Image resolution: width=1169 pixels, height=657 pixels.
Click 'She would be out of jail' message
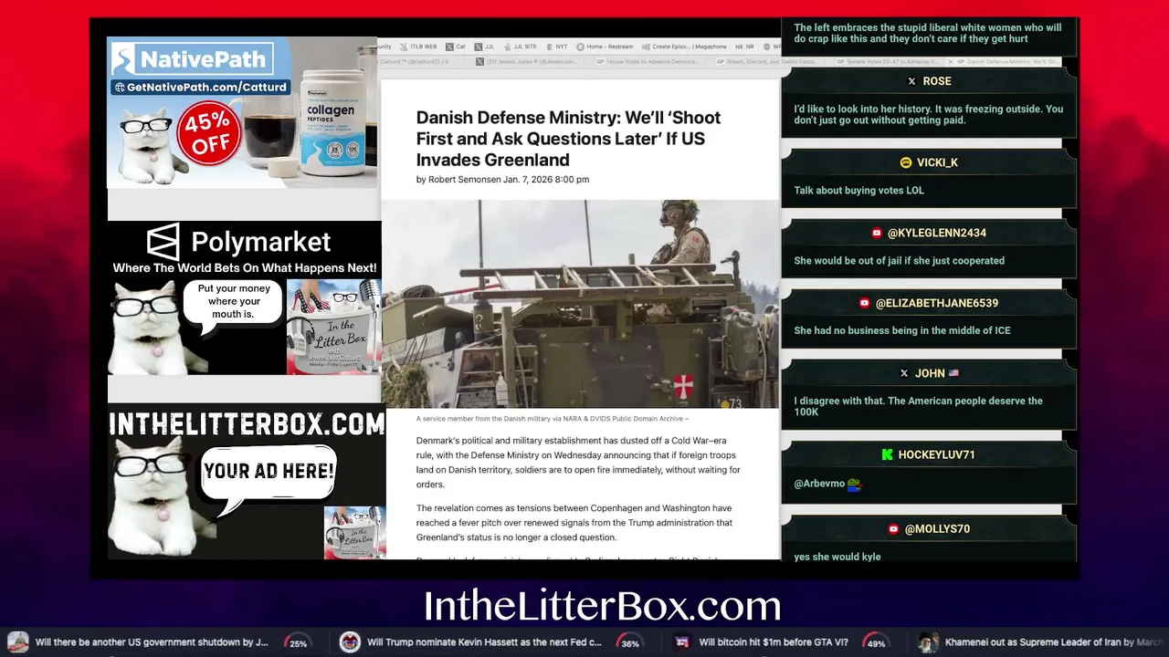tap(900, 261)
